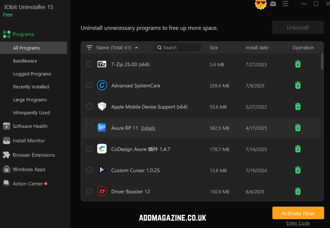Click the program list vertical scrollbar
This screenshot has height=228, width=330.
pos(322,62)
